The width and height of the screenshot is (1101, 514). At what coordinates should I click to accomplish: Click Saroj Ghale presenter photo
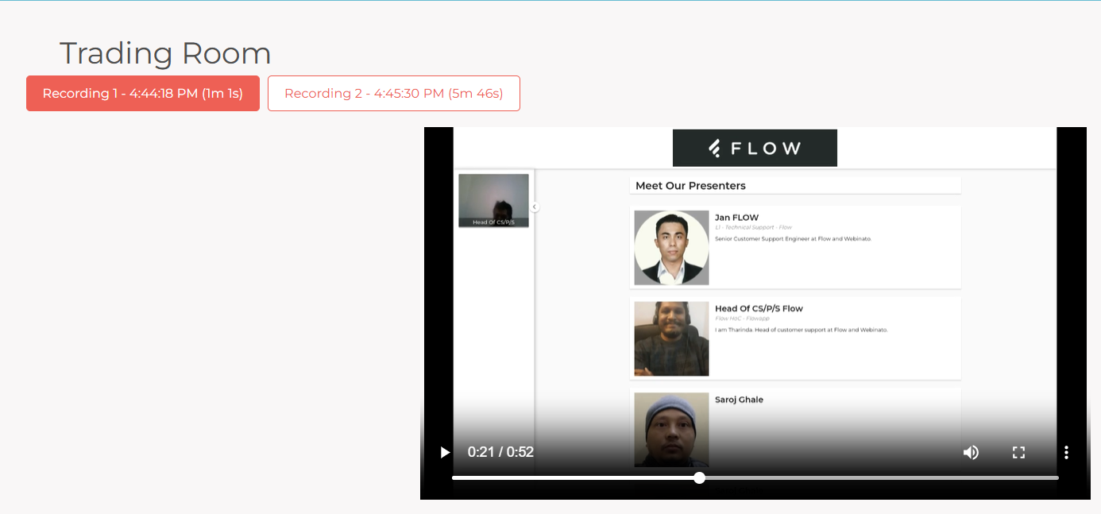click(x=671, y=429)
